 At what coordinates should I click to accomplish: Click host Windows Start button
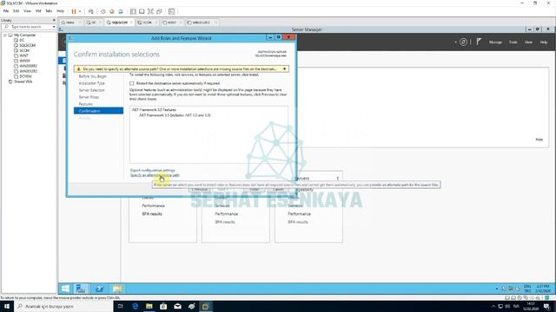(7, 306)
